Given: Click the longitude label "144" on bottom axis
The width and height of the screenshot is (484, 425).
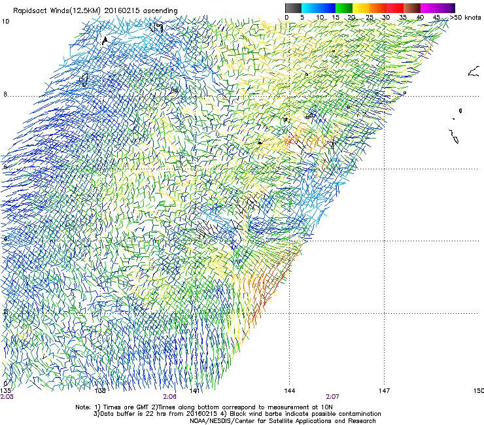Looking at the screenshot, I should 290,391.
